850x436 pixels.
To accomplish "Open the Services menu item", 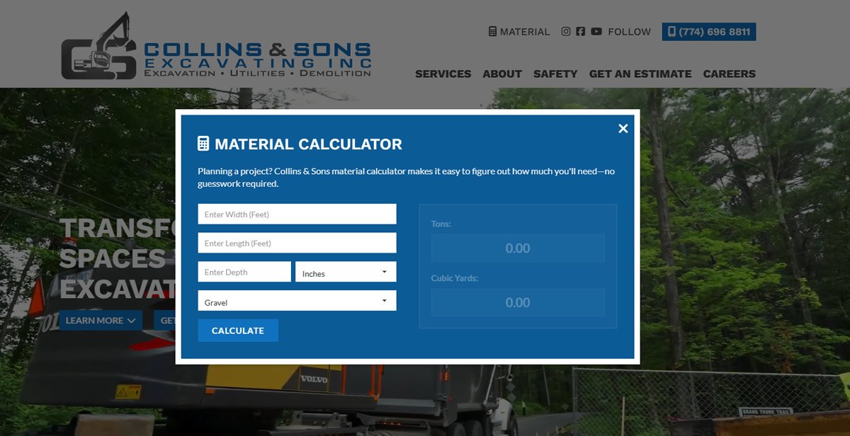I will coord(443,74).
